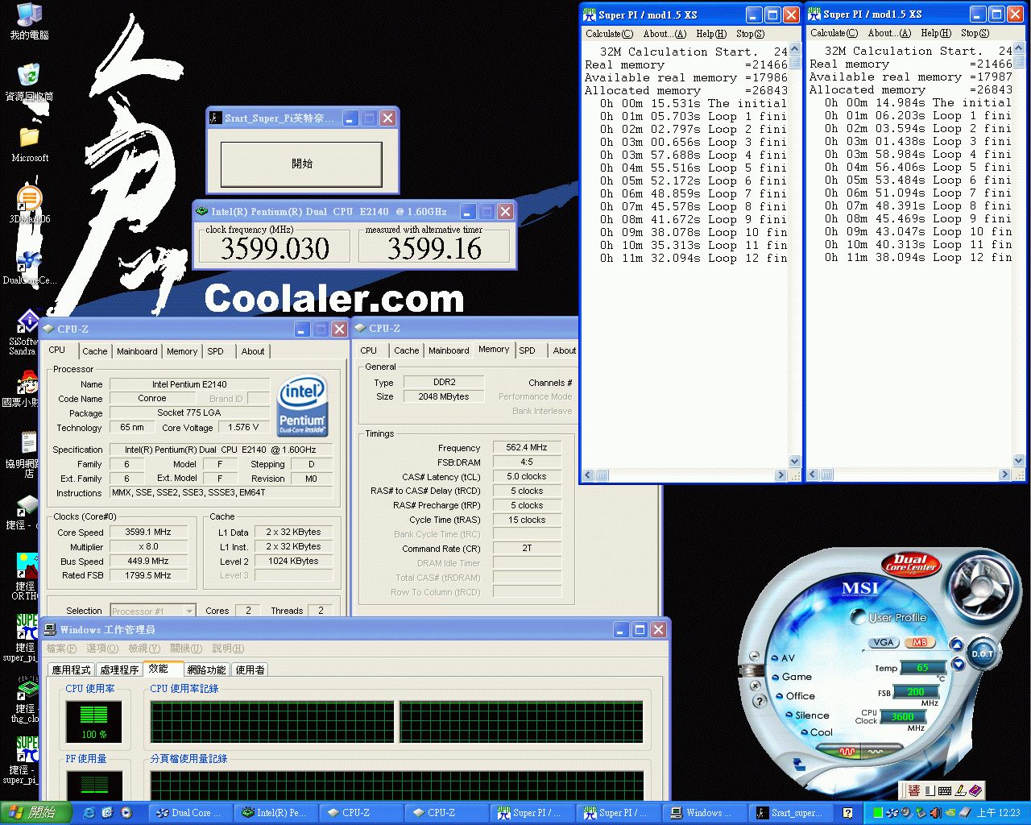Click right Super PI vertical scrollbar up arrow
The height and width of the screenshot is (825, 1031).
point(1019,48)
